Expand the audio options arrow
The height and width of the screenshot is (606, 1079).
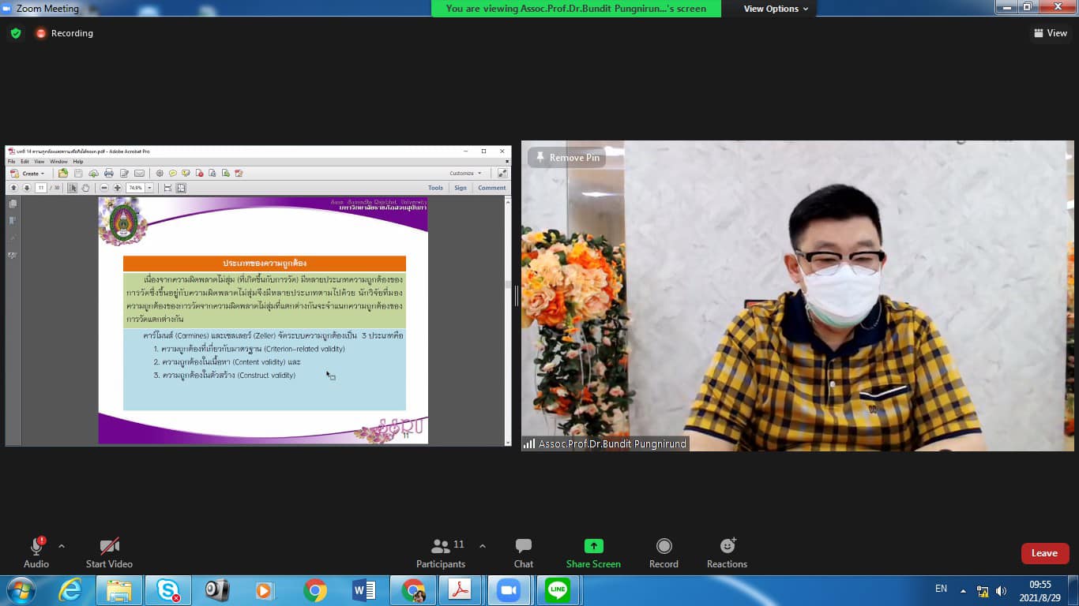coord(62,546)
